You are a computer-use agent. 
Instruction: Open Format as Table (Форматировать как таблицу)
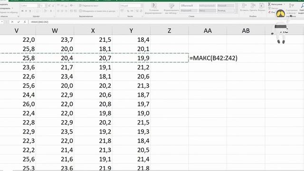pyautogui.click(x=171, y=9)
